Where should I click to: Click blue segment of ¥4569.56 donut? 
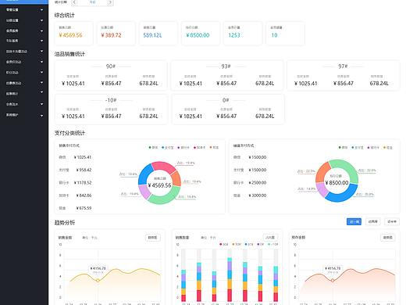(x=144, y=174)
